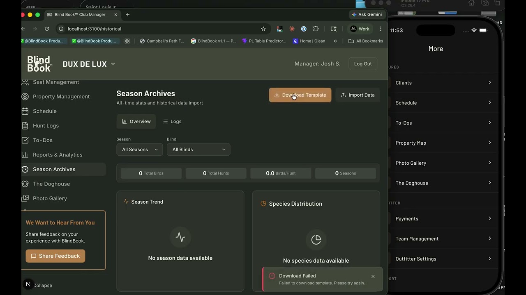The height and width of the screenshot is (295, 526).
Task: Open Photo Gallery on iPhone simulator
Action: (x=443, y=163)
